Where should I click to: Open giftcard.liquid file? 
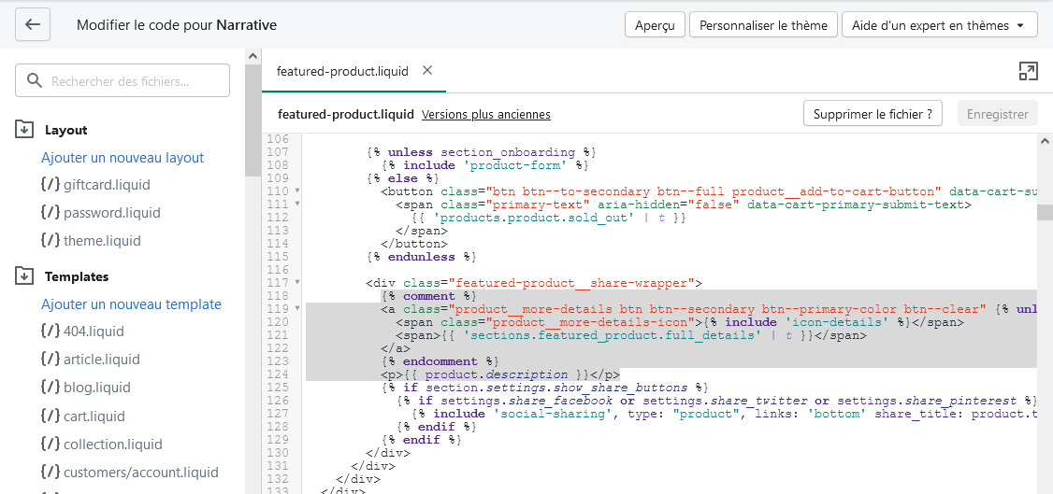pyautogui.click(x=107, y=185)
